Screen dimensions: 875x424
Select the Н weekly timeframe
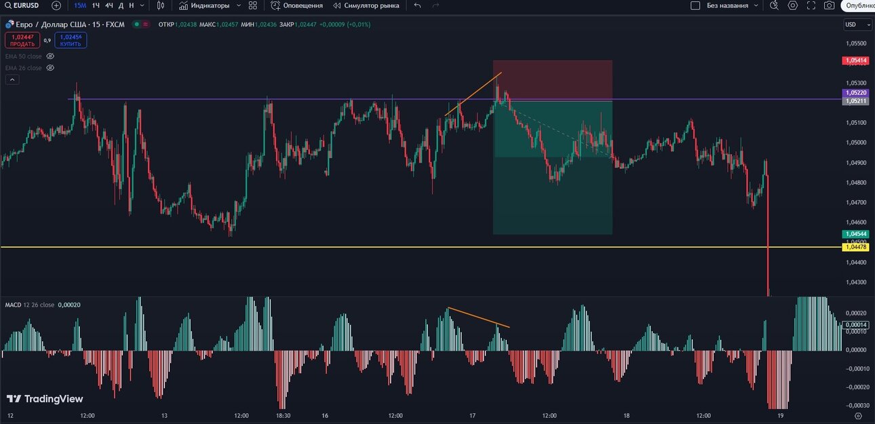[132, 5]
